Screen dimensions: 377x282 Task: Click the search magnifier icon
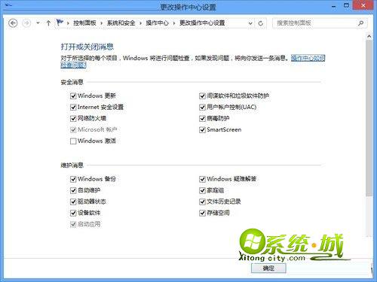(x=360, y=23)
